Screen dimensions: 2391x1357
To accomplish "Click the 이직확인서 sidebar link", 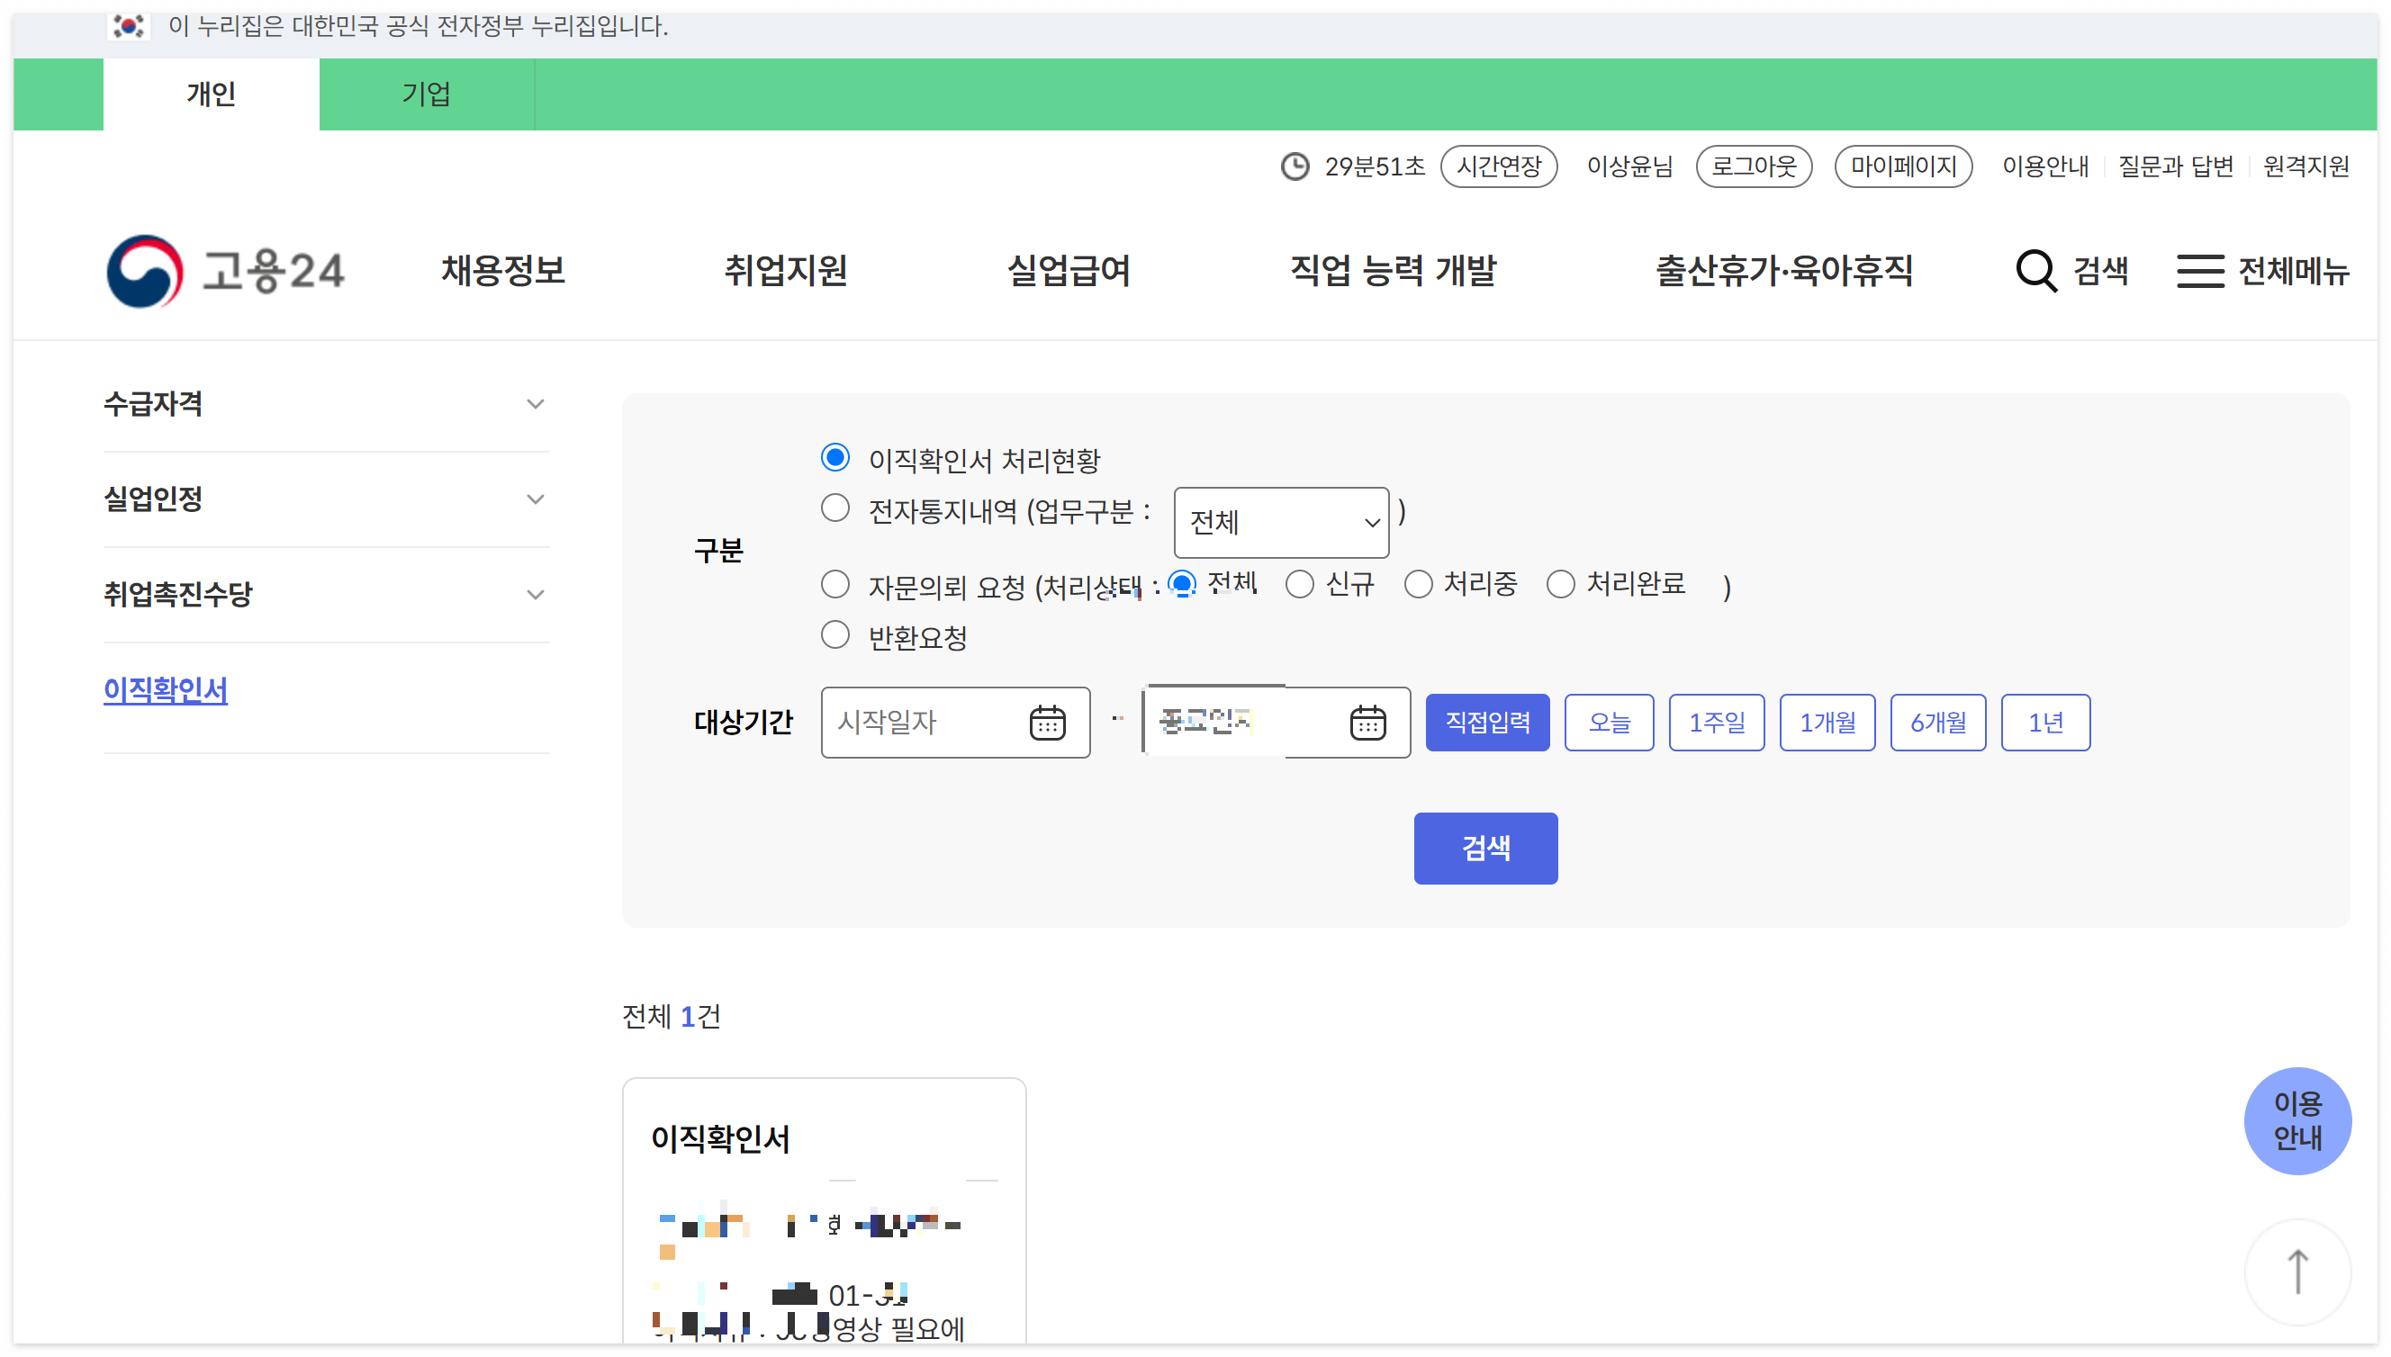I will [x=165, y=690].
